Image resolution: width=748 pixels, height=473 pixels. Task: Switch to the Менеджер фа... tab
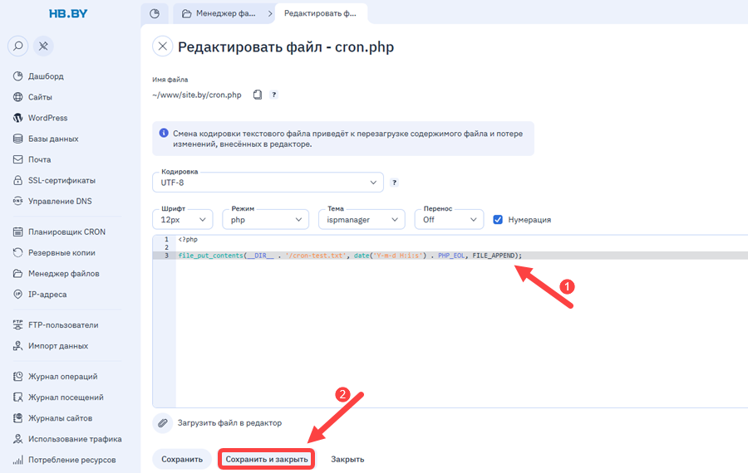coord(219,14)
